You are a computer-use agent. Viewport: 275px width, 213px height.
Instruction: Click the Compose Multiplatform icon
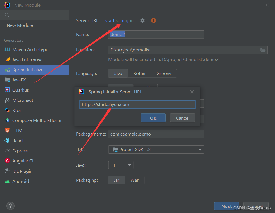tap(7, 120)
